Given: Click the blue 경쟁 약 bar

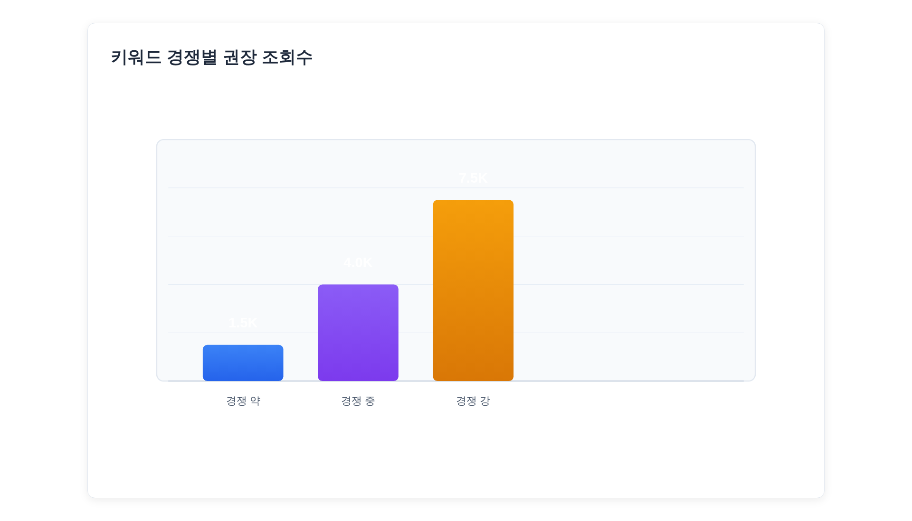Looking at the screenshot, I should 243,363.
